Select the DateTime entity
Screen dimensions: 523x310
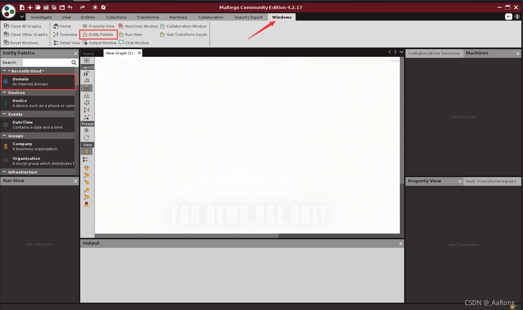pyautogui.click(x=38, y=125)
